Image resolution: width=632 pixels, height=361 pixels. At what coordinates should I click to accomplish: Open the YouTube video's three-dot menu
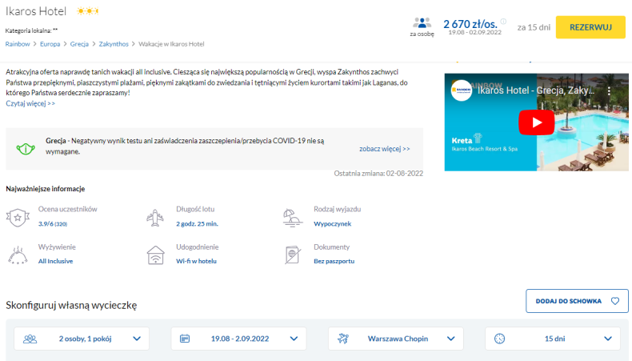coord(609,90)
